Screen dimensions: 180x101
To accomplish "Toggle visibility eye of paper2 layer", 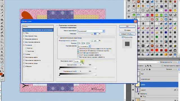I will 133,90.
